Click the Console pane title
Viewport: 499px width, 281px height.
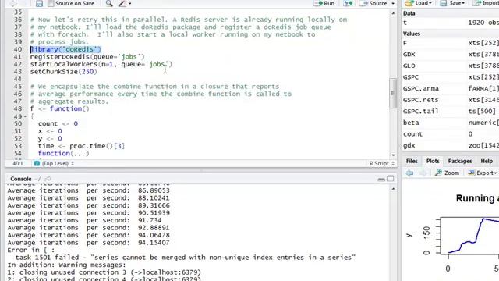pos(21,179)
